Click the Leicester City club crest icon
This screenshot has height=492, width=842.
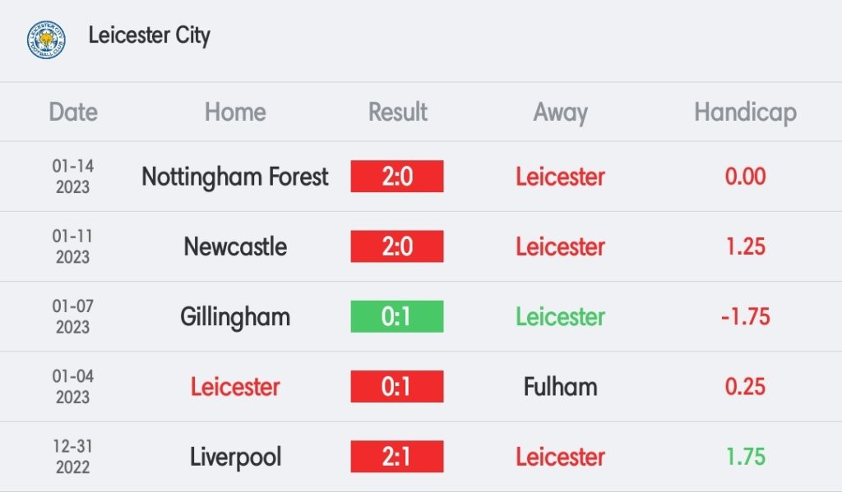coord(47,39)
